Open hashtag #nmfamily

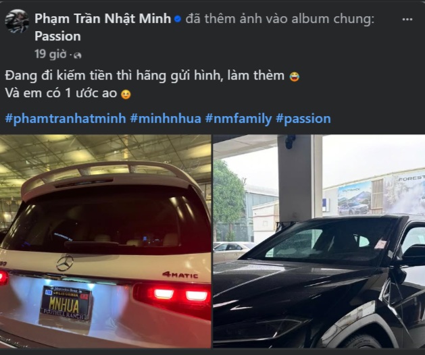239,119
